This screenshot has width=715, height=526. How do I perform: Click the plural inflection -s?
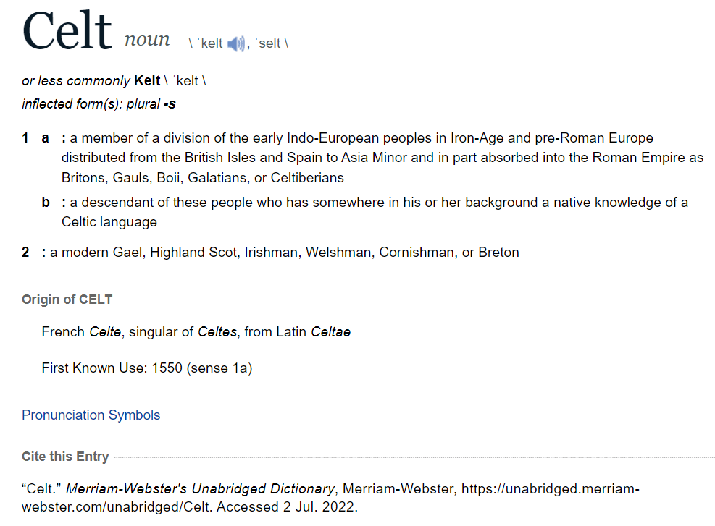click(x=170, y=103)
